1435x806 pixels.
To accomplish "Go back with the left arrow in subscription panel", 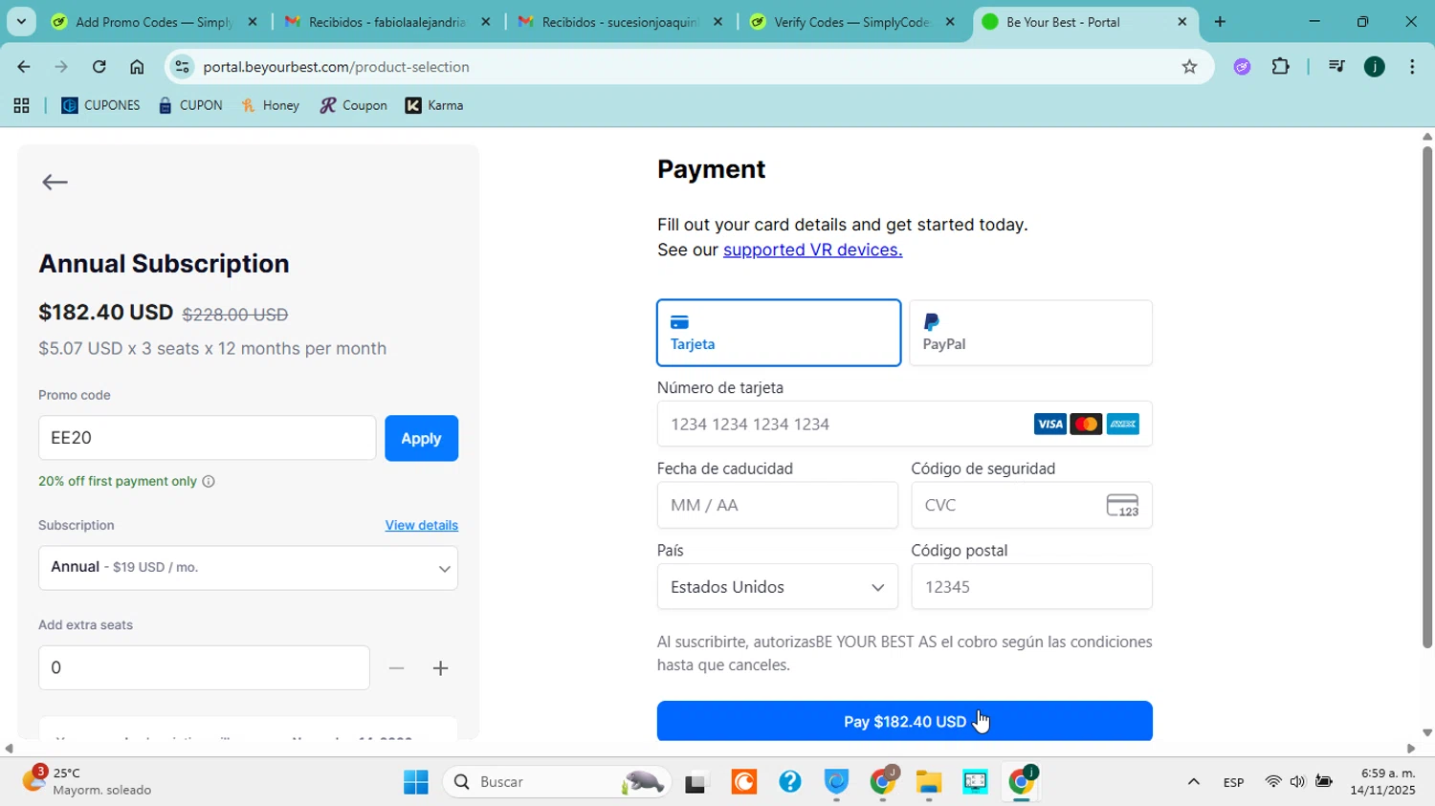I will click(x=55, y=183).
